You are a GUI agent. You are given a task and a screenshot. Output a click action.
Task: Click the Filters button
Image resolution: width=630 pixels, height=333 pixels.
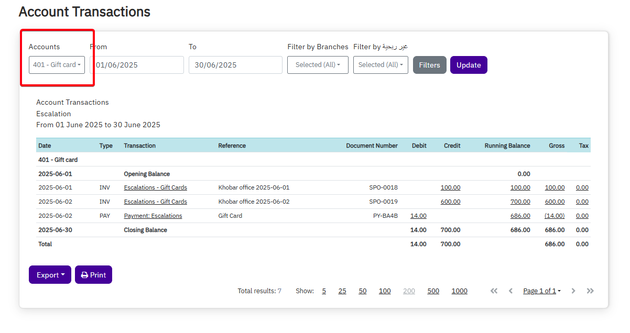pyautogui.click(x=429, y=65)
